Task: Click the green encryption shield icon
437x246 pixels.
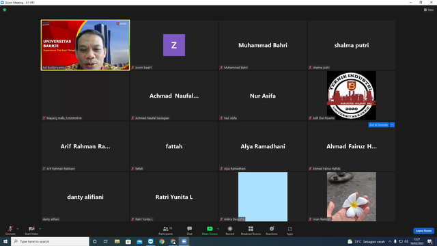Action: (5, 10)
